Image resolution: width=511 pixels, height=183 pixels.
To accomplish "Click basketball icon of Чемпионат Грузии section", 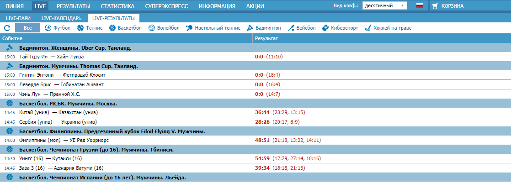I will pyautogui.click(x=9, y=150).
